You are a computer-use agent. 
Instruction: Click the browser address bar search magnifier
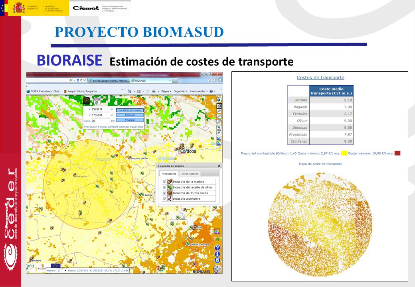pyautogui.click(x=71, y=81)
